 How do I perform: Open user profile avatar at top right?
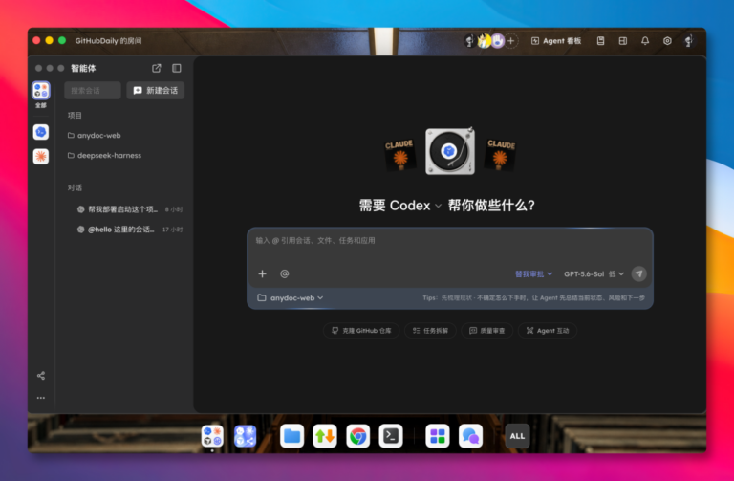click(x=689, y=41)
